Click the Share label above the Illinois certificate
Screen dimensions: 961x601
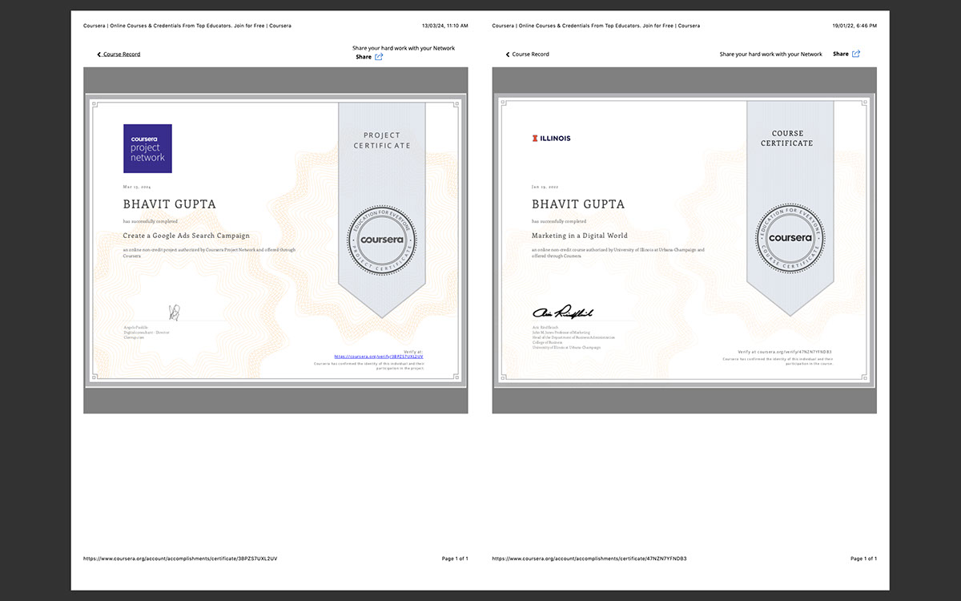pos(841,54)
